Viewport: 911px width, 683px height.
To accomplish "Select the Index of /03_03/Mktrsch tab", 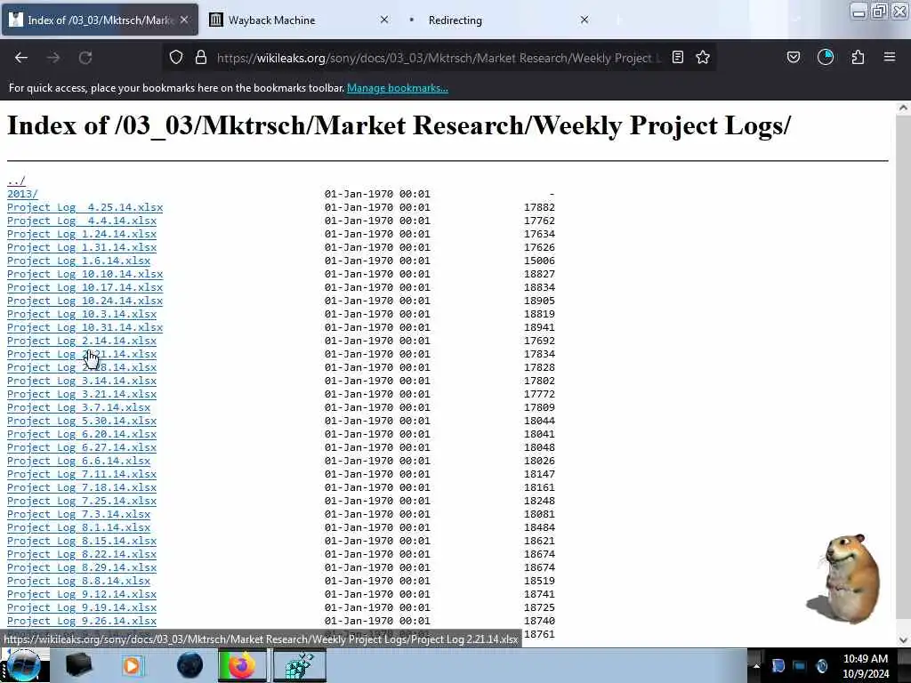I will [100, 20].
